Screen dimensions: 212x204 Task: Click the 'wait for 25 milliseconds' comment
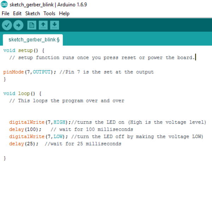(x=83, y=144)
